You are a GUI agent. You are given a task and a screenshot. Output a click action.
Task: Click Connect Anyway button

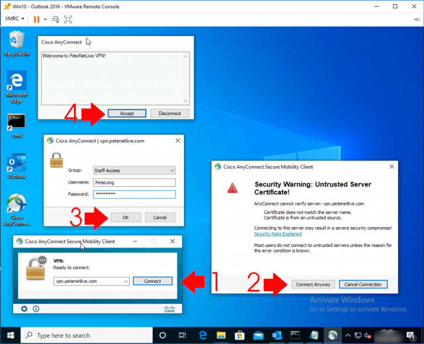click(313, 284)
